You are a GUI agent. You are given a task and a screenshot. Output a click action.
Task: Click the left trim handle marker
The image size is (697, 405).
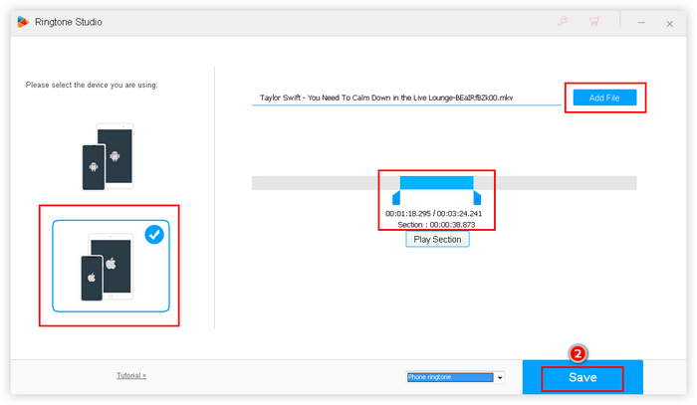396,198
